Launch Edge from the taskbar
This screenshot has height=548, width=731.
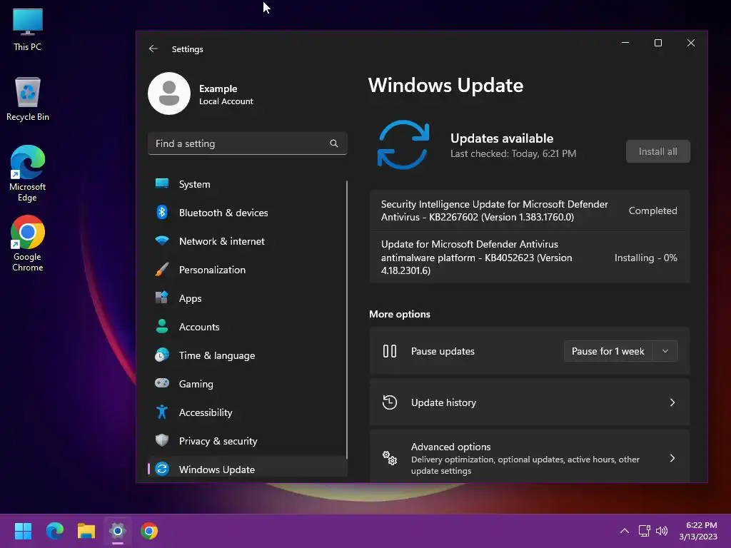(x=54, y=531)
